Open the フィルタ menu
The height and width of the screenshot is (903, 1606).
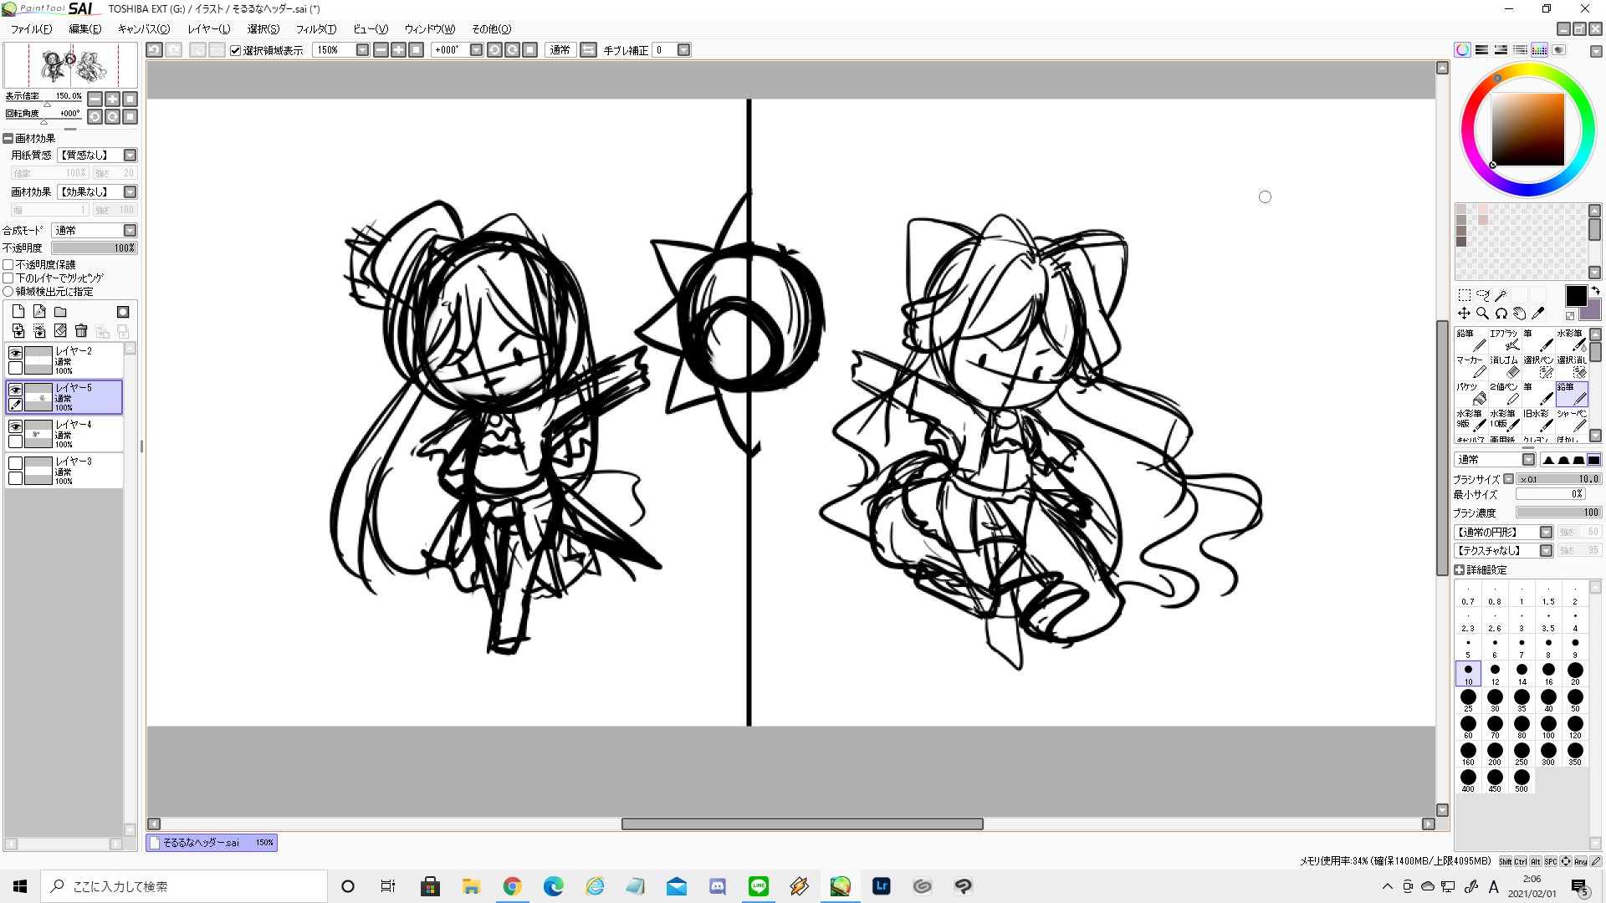pyautogui.click(x=315, y=29)
